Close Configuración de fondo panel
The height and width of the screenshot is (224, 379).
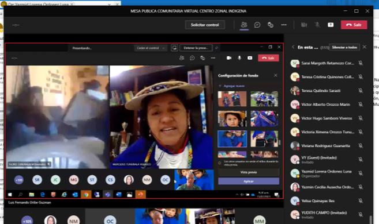click(276, 76)
